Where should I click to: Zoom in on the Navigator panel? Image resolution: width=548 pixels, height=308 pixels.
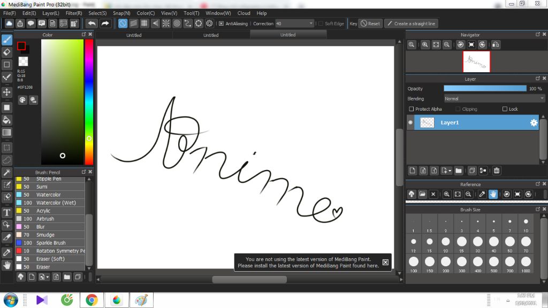tap(425, 45)
